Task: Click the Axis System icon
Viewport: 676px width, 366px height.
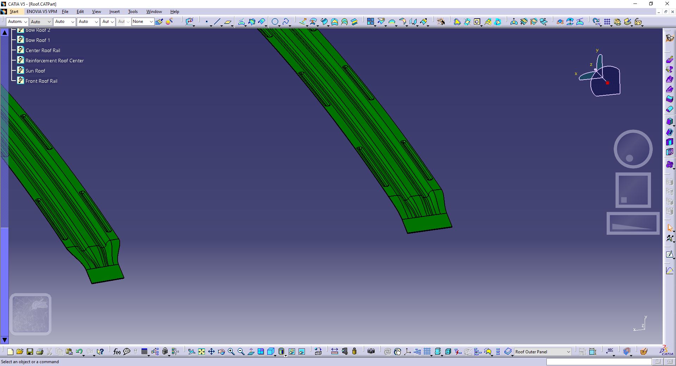Action: point(407,351)
